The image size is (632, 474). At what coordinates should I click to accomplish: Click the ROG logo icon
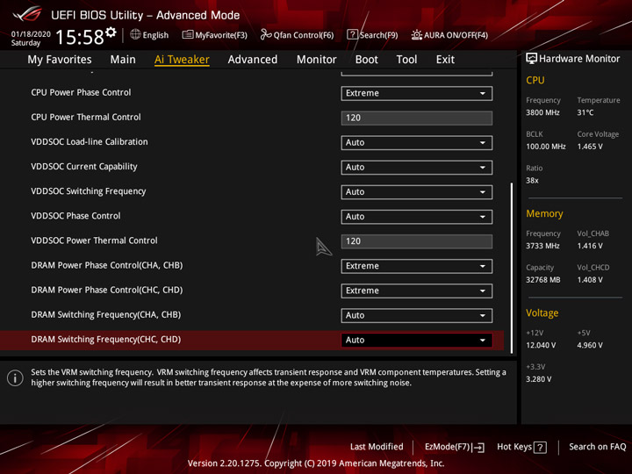(27, 14)
